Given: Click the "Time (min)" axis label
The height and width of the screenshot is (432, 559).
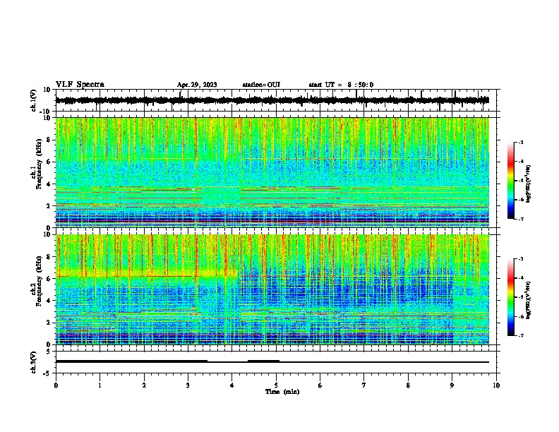Looking at the screenshot, I should point(282,391).
